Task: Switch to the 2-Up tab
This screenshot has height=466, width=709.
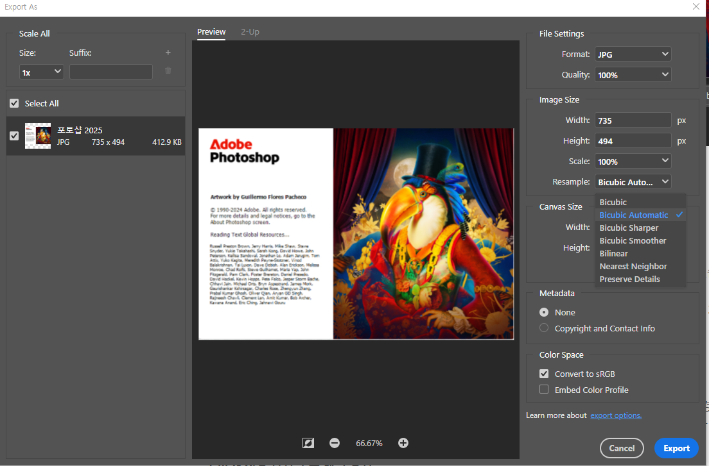Action: point(250,32)
